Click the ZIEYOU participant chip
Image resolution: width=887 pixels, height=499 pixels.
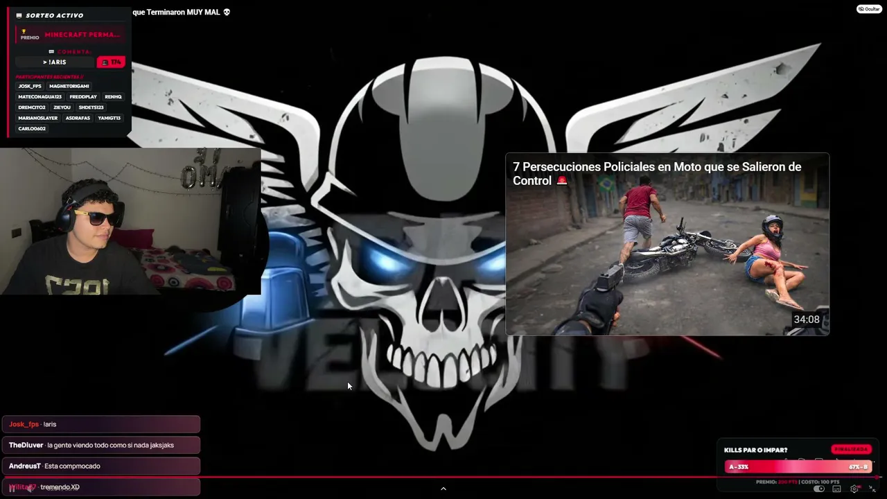(x=62, y=107)
